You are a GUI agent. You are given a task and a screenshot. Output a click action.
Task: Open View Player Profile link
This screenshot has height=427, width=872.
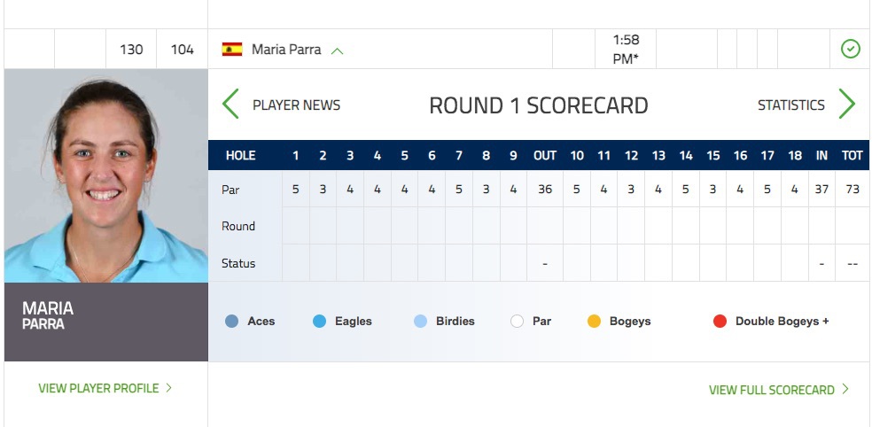[98, 388]
